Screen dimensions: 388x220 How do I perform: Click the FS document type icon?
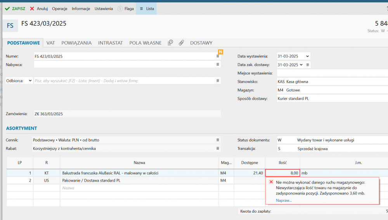click(x=10, y=26)
